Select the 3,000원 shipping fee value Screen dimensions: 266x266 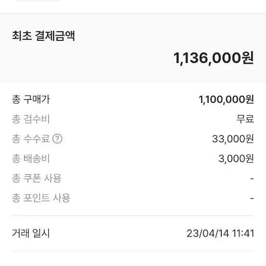[x=236, y=159]
